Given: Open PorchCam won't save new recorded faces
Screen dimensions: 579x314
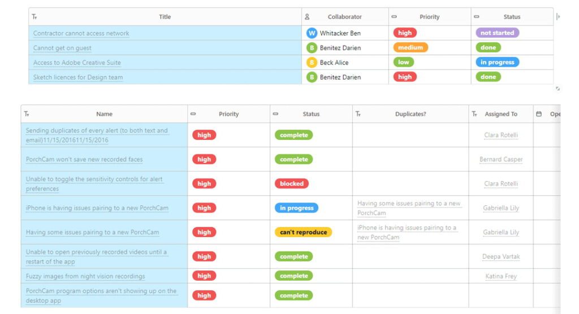Looking at the screenshot, I should coord(84,159).
